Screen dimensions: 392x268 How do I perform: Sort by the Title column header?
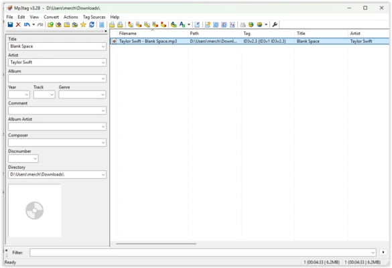click(x=321, y=33)
